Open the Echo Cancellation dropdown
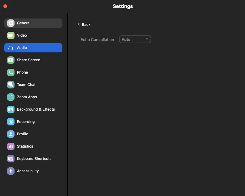The height and width of the screenshot is (196, 245). pos(135,39)
